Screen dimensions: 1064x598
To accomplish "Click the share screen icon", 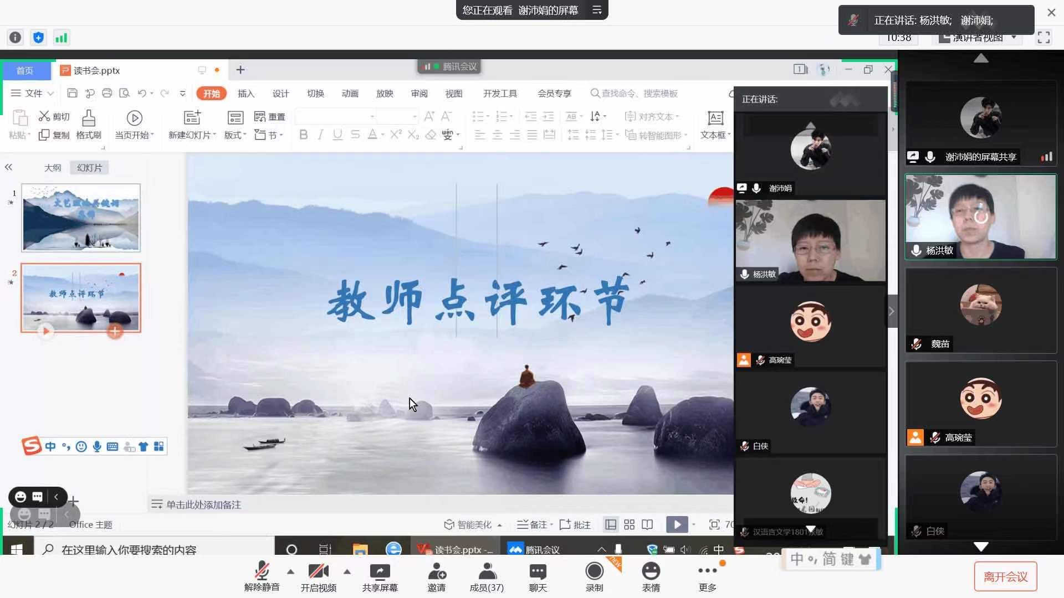I will click(380, 571).
